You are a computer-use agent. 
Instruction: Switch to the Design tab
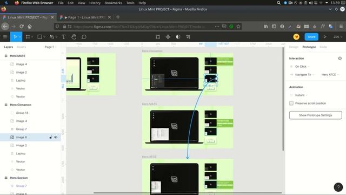click(294, 47)
